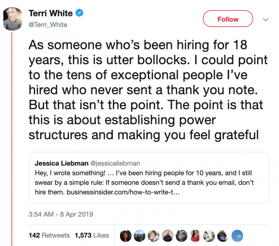Open the liker avatar showing blue sky
Image resolution: width=279 pixels, height=246 pixels.
tap(238, 235)
